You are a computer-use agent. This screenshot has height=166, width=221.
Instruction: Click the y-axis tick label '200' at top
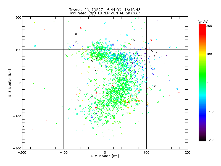18,17
